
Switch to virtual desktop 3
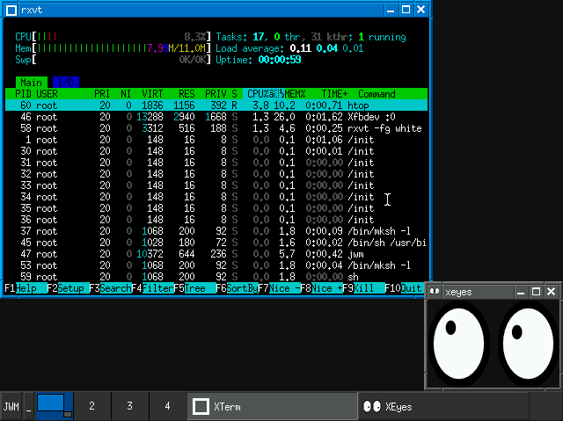pos(129,406)
